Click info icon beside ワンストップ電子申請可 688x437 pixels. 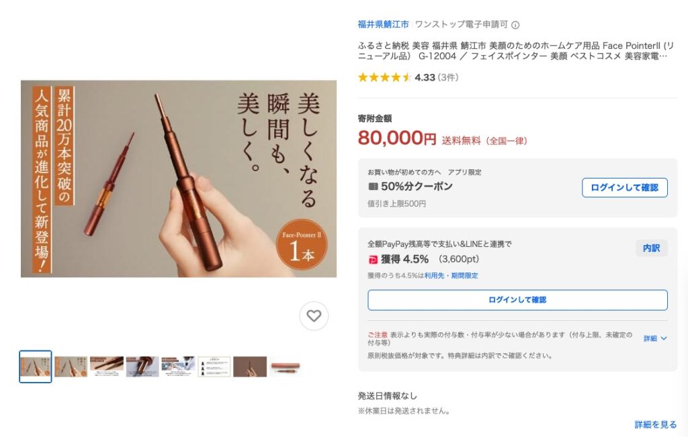click(515, 25)
